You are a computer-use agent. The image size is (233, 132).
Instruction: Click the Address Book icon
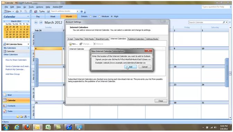tap(48, 11)
